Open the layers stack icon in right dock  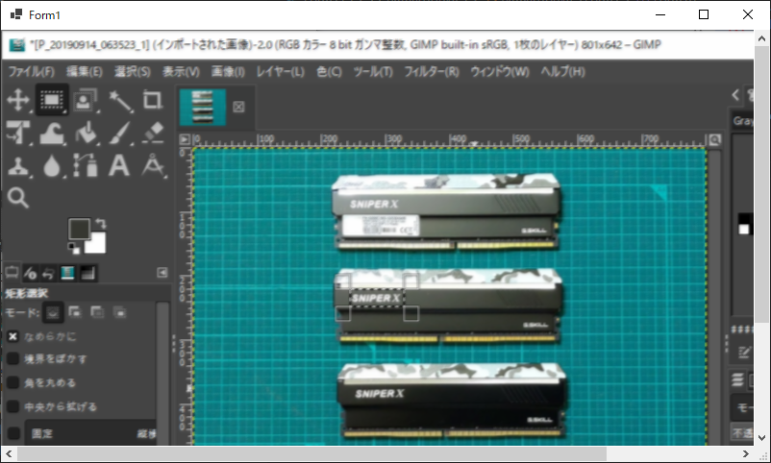(737, 379)
